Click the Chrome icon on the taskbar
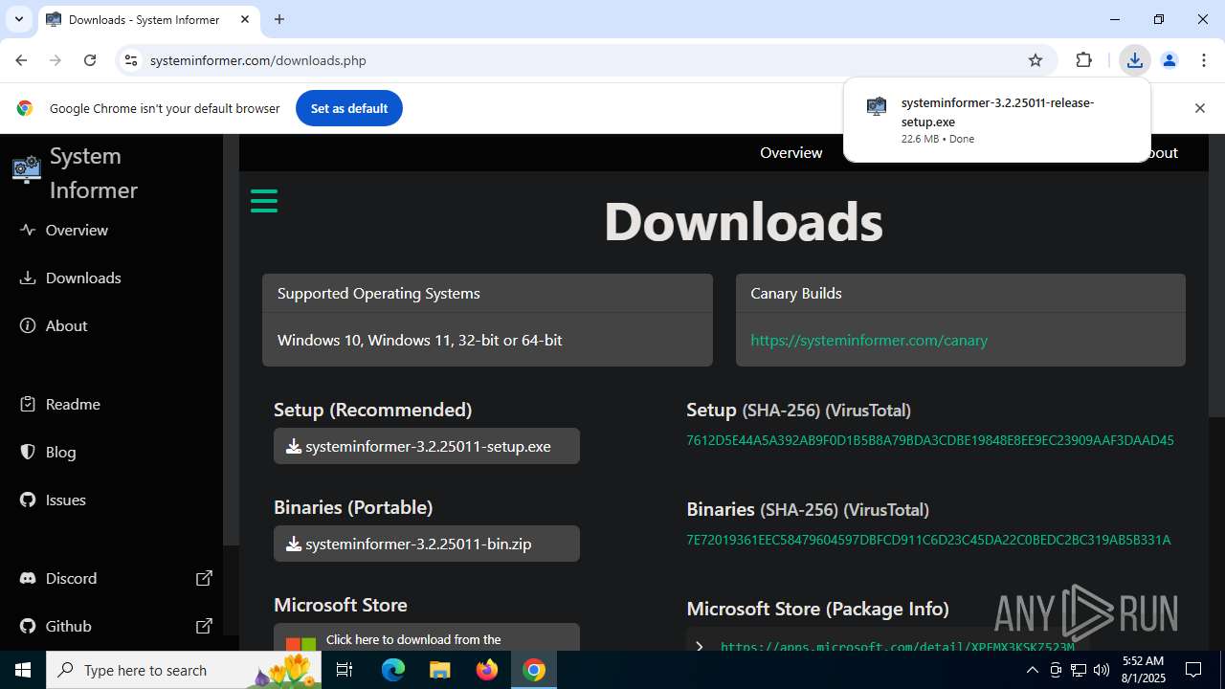 pos(534,670)
